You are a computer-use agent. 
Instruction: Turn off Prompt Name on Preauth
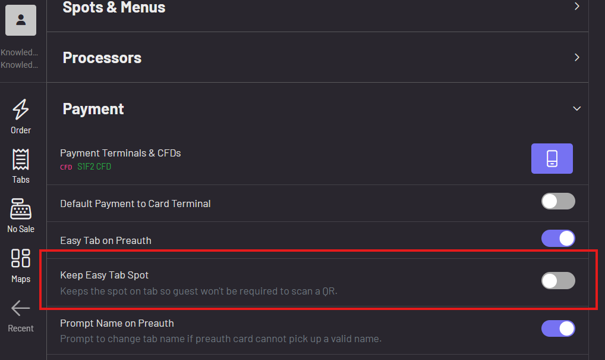click(x=558, y=328)
